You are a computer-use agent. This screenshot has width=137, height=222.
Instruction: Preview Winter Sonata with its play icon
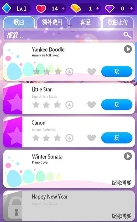point(128,156)
